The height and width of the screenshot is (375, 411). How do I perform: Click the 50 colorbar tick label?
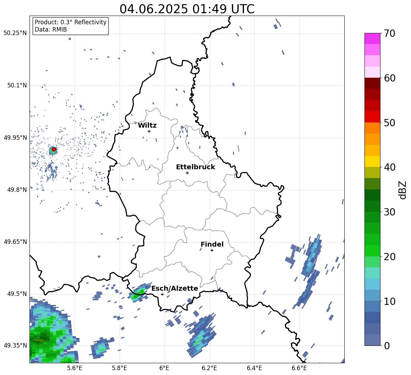pos(389,123)
